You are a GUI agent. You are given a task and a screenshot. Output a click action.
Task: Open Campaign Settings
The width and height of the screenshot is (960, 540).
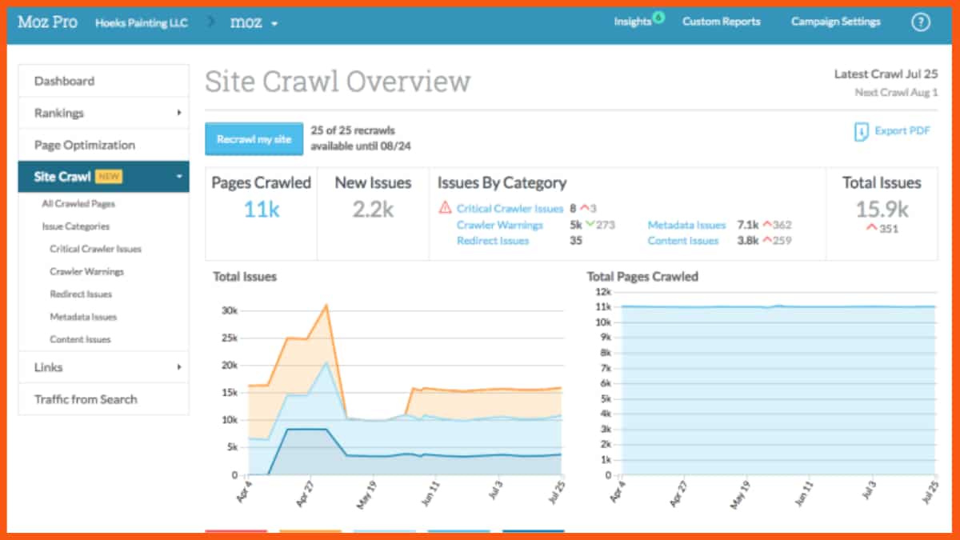(836, 22)
